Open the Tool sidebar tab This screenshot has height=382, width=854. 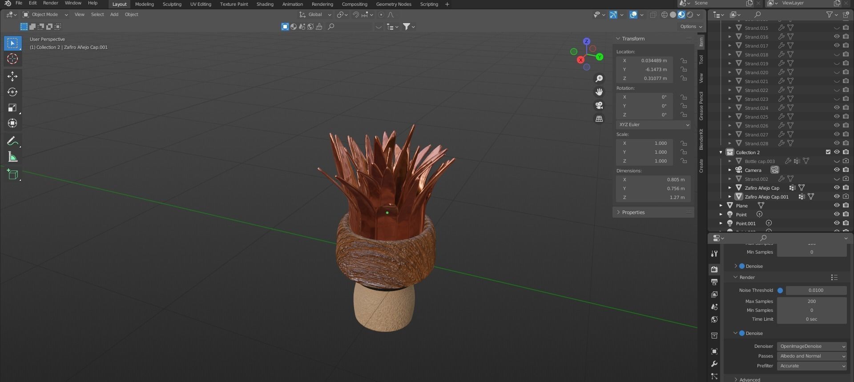[x=701, y=60]
